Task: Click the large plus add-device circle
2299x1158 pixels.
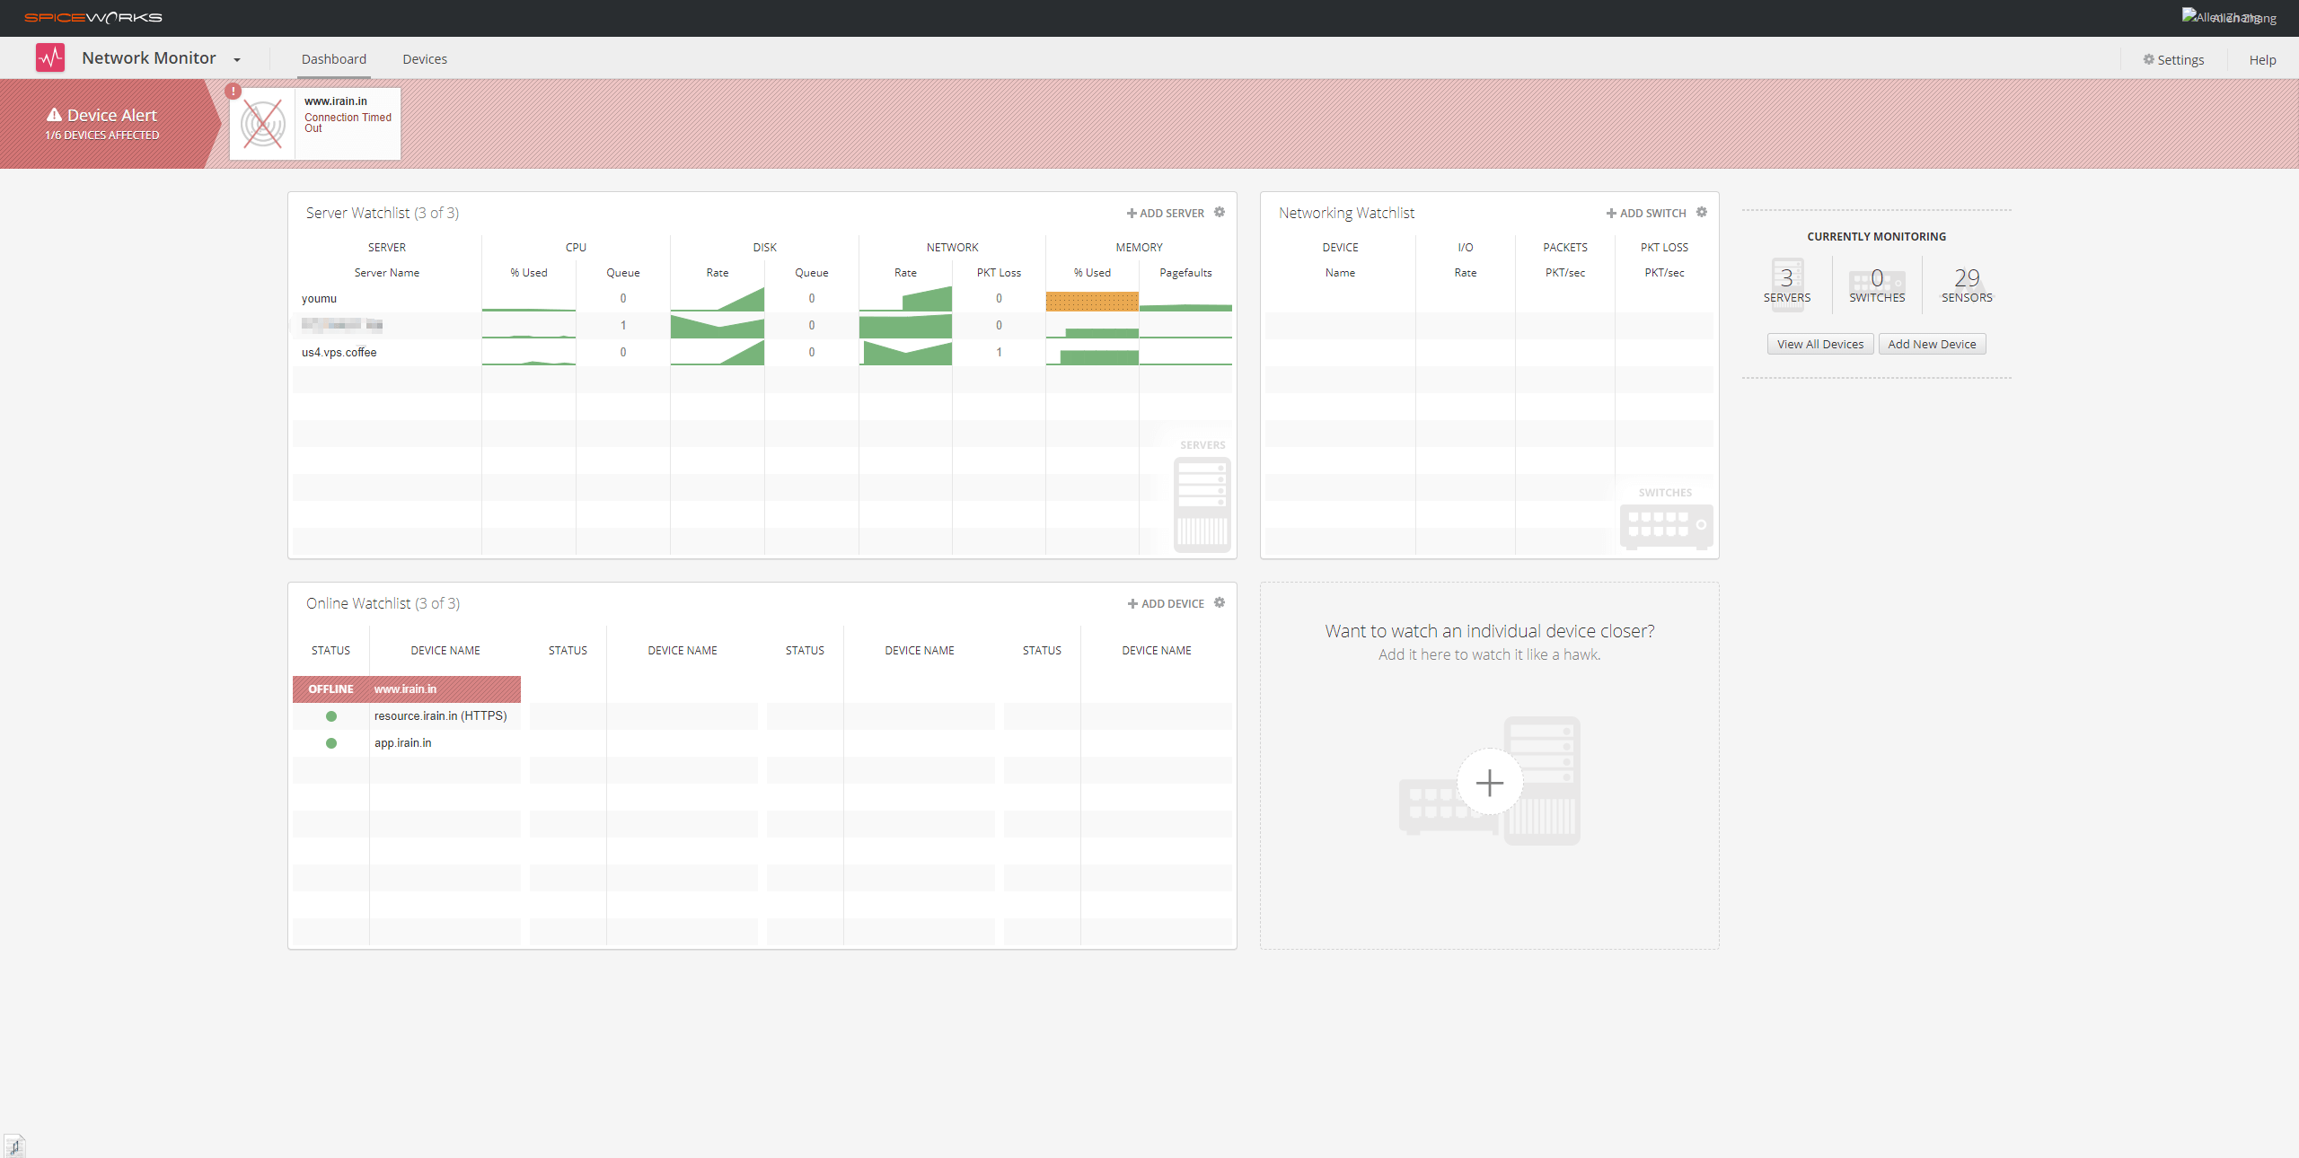Action: [1489, 783]
